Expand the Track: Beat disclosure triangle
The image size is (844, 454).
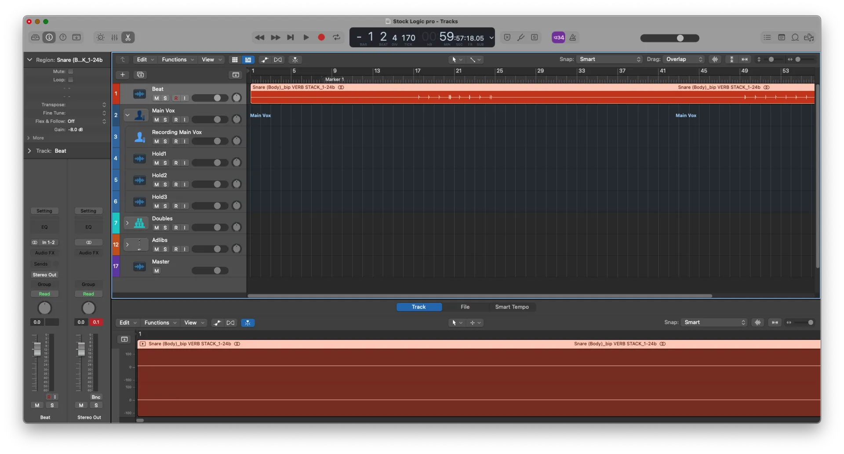tap(29, 151)
